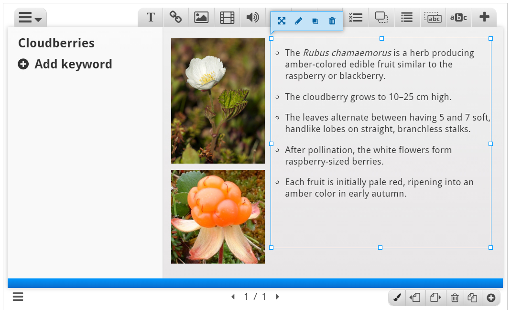Image resolution: width=511 pixels, height=310 pixels.
Task: Select the Text tool
Action: 151,17
